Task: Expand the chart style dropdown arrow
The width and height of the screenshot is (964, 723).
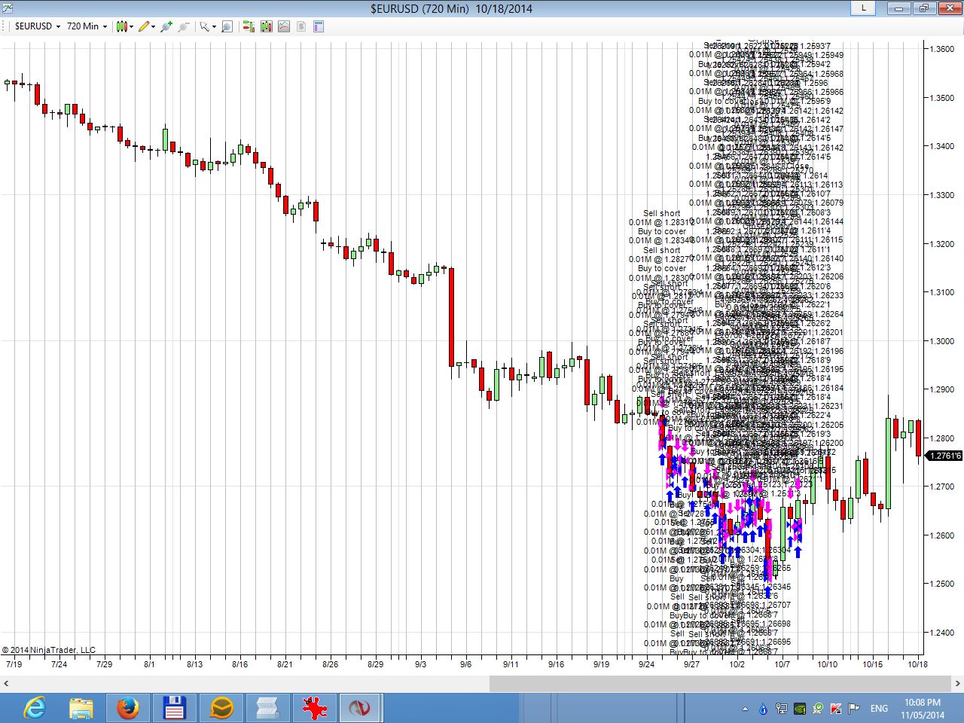Action: 131,26
